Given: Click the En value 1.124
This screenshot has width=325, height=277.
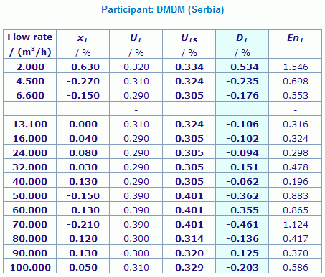Looking at the screenshot, I should [296, 225].
